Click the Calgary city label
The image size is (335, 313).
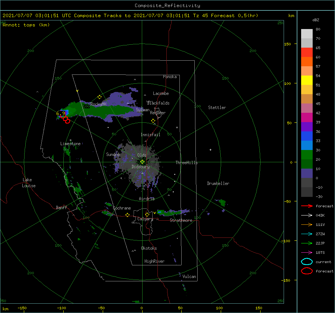pos(145,219)
